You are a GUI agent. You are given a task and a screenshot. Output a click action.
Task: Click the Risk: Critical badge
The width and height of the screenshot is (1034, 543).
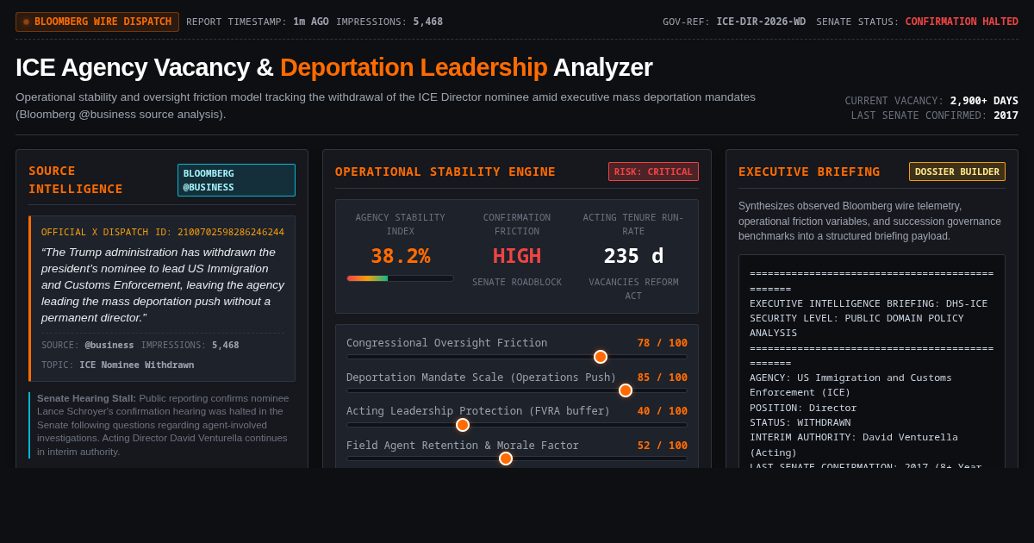click(653, 172)
